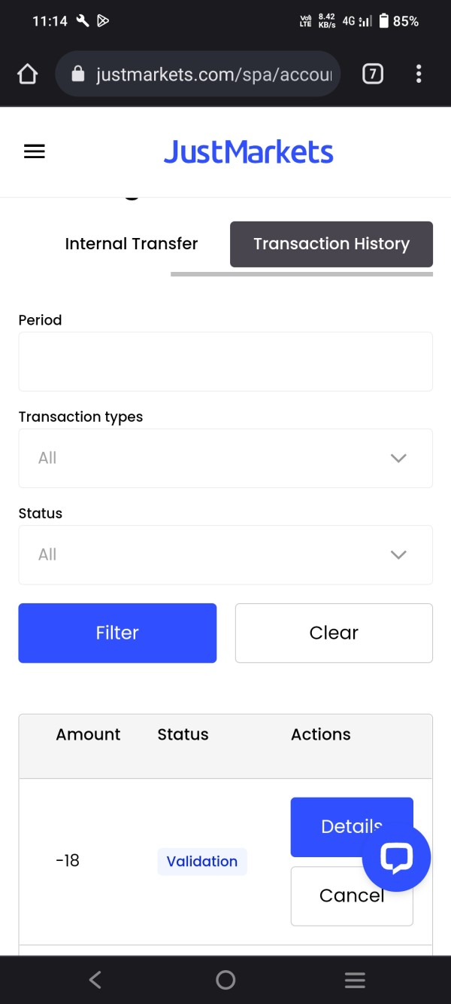
Task: Switch to Internal Transfer tab
Action: (132, 244)
